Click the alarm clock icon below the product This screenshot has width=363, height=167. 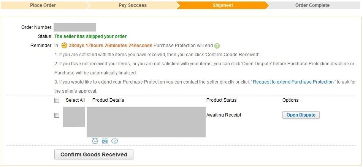[x=95, y=141]
